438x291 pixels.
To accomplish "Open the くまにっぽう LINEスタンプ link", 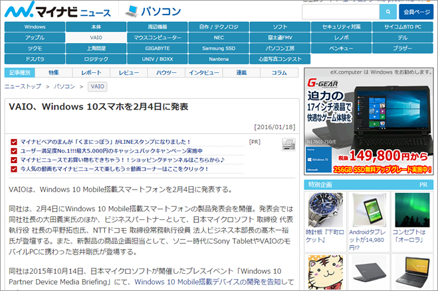I will (105, 142).
